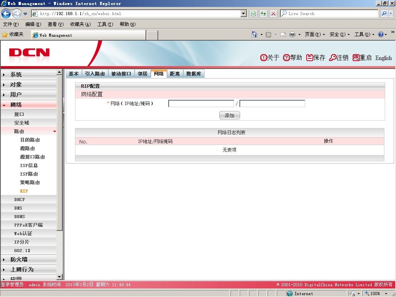Open the 工具 (O) command bar dropdown
The image size is (396, 297).
(x=364, y=34)
